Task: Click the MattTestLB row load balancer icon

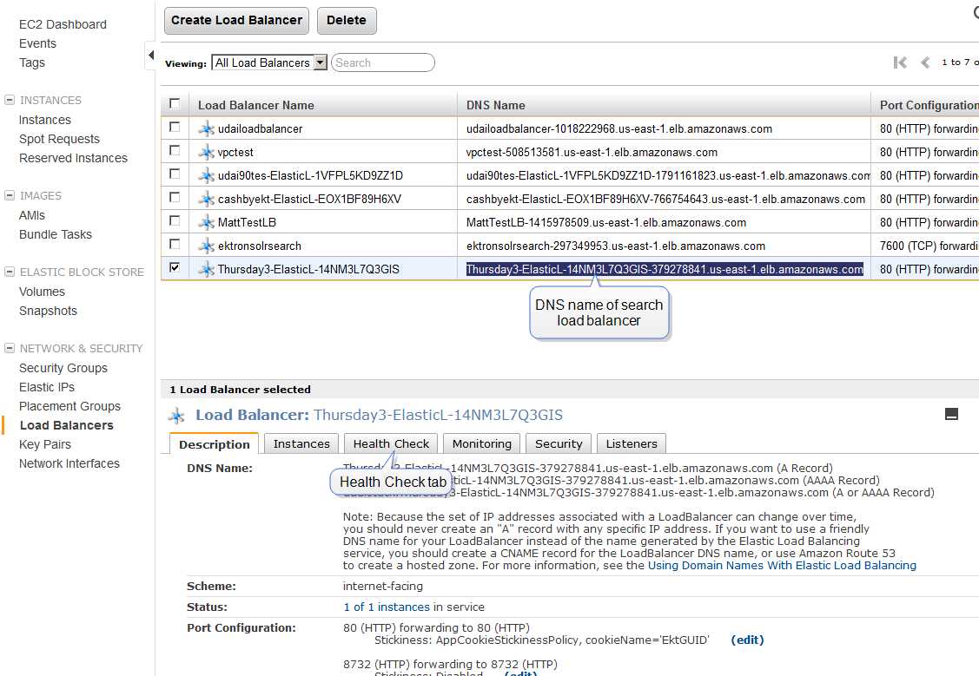Action: coord(206,223)
